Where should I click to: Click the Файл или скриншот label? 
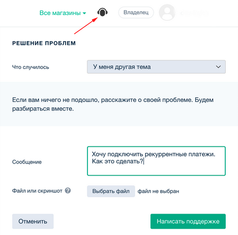click(x=37, y=191)
